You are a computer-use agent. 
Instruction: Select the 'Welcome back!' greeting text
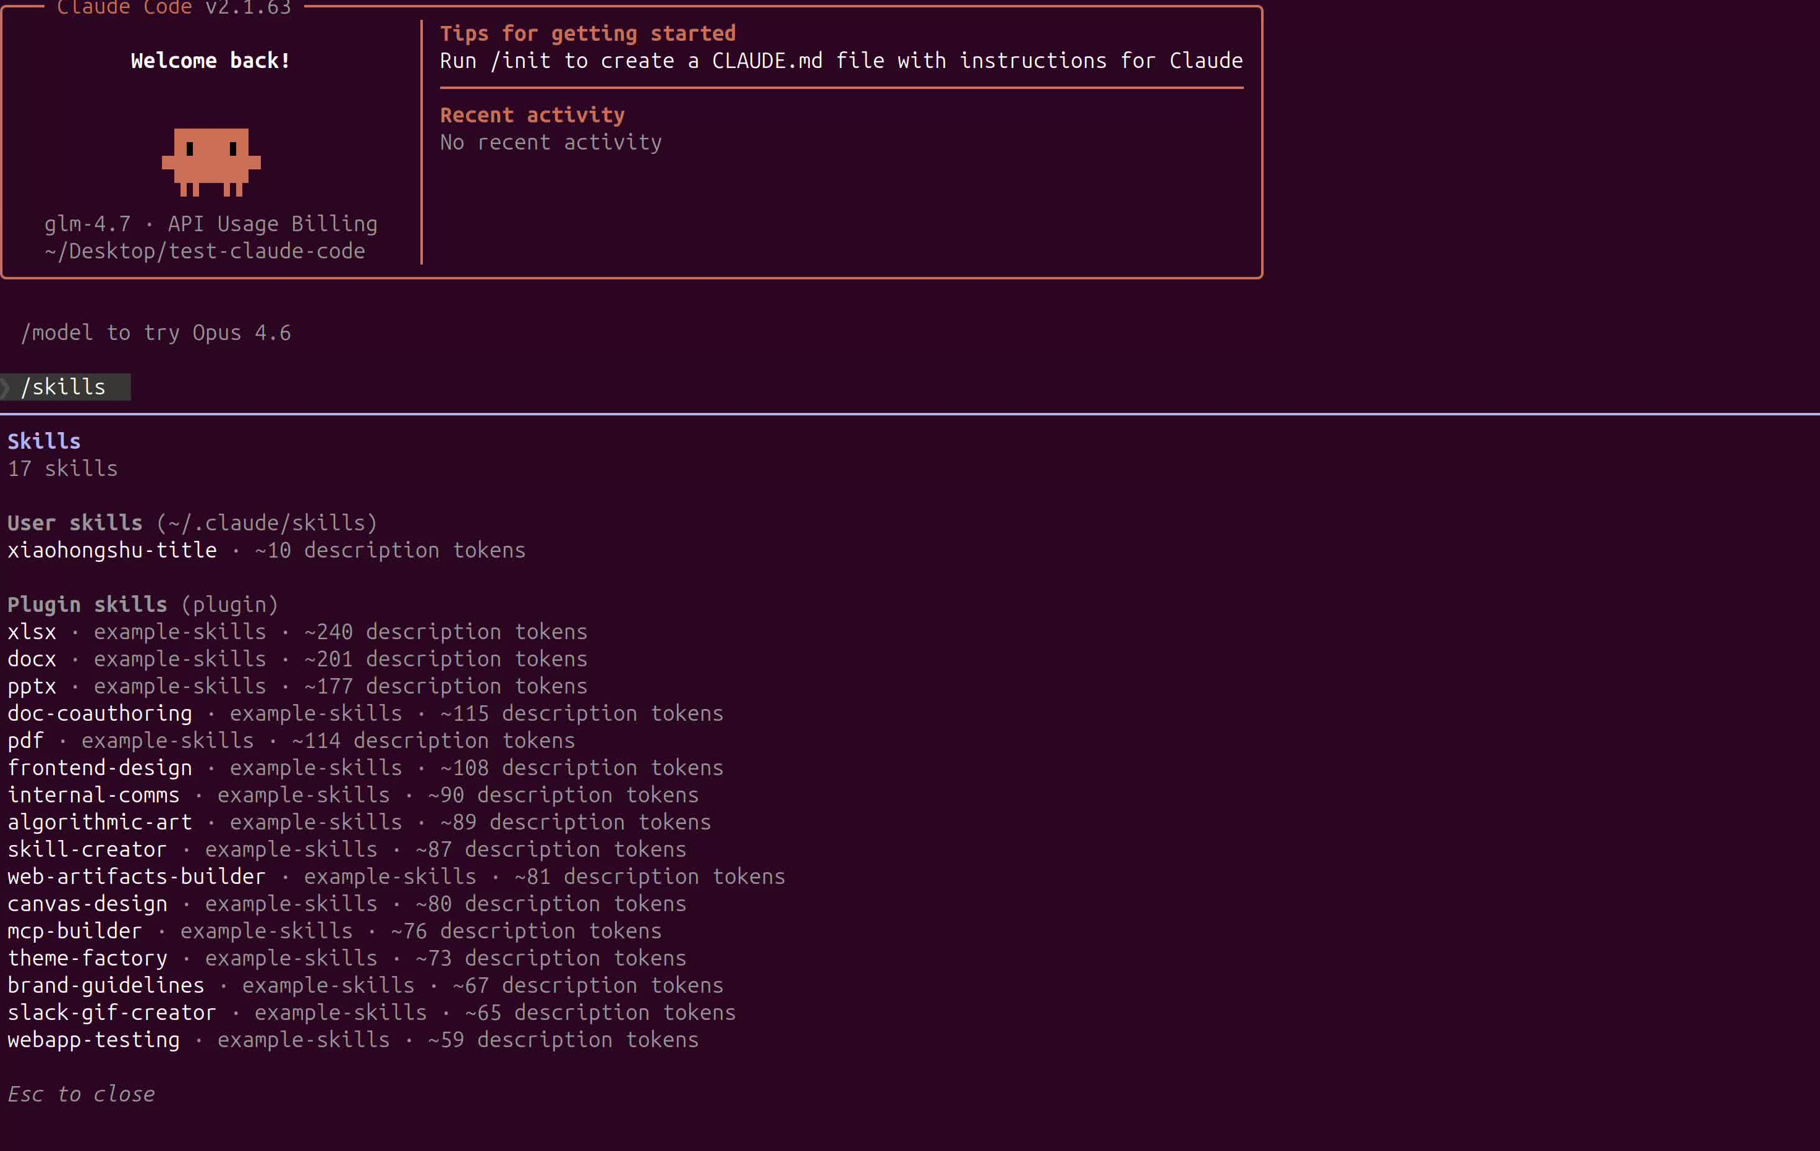211,61
